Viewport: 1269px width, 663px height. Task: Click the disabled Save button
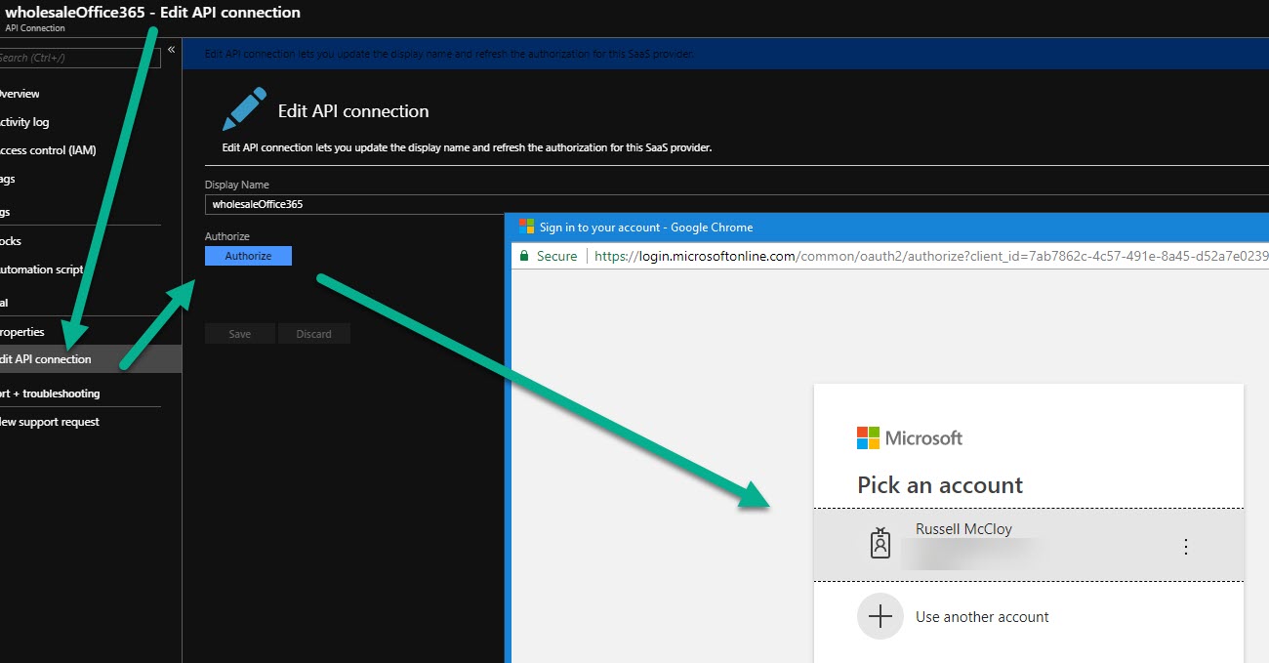pyautogui.click(x=240, y=334)
